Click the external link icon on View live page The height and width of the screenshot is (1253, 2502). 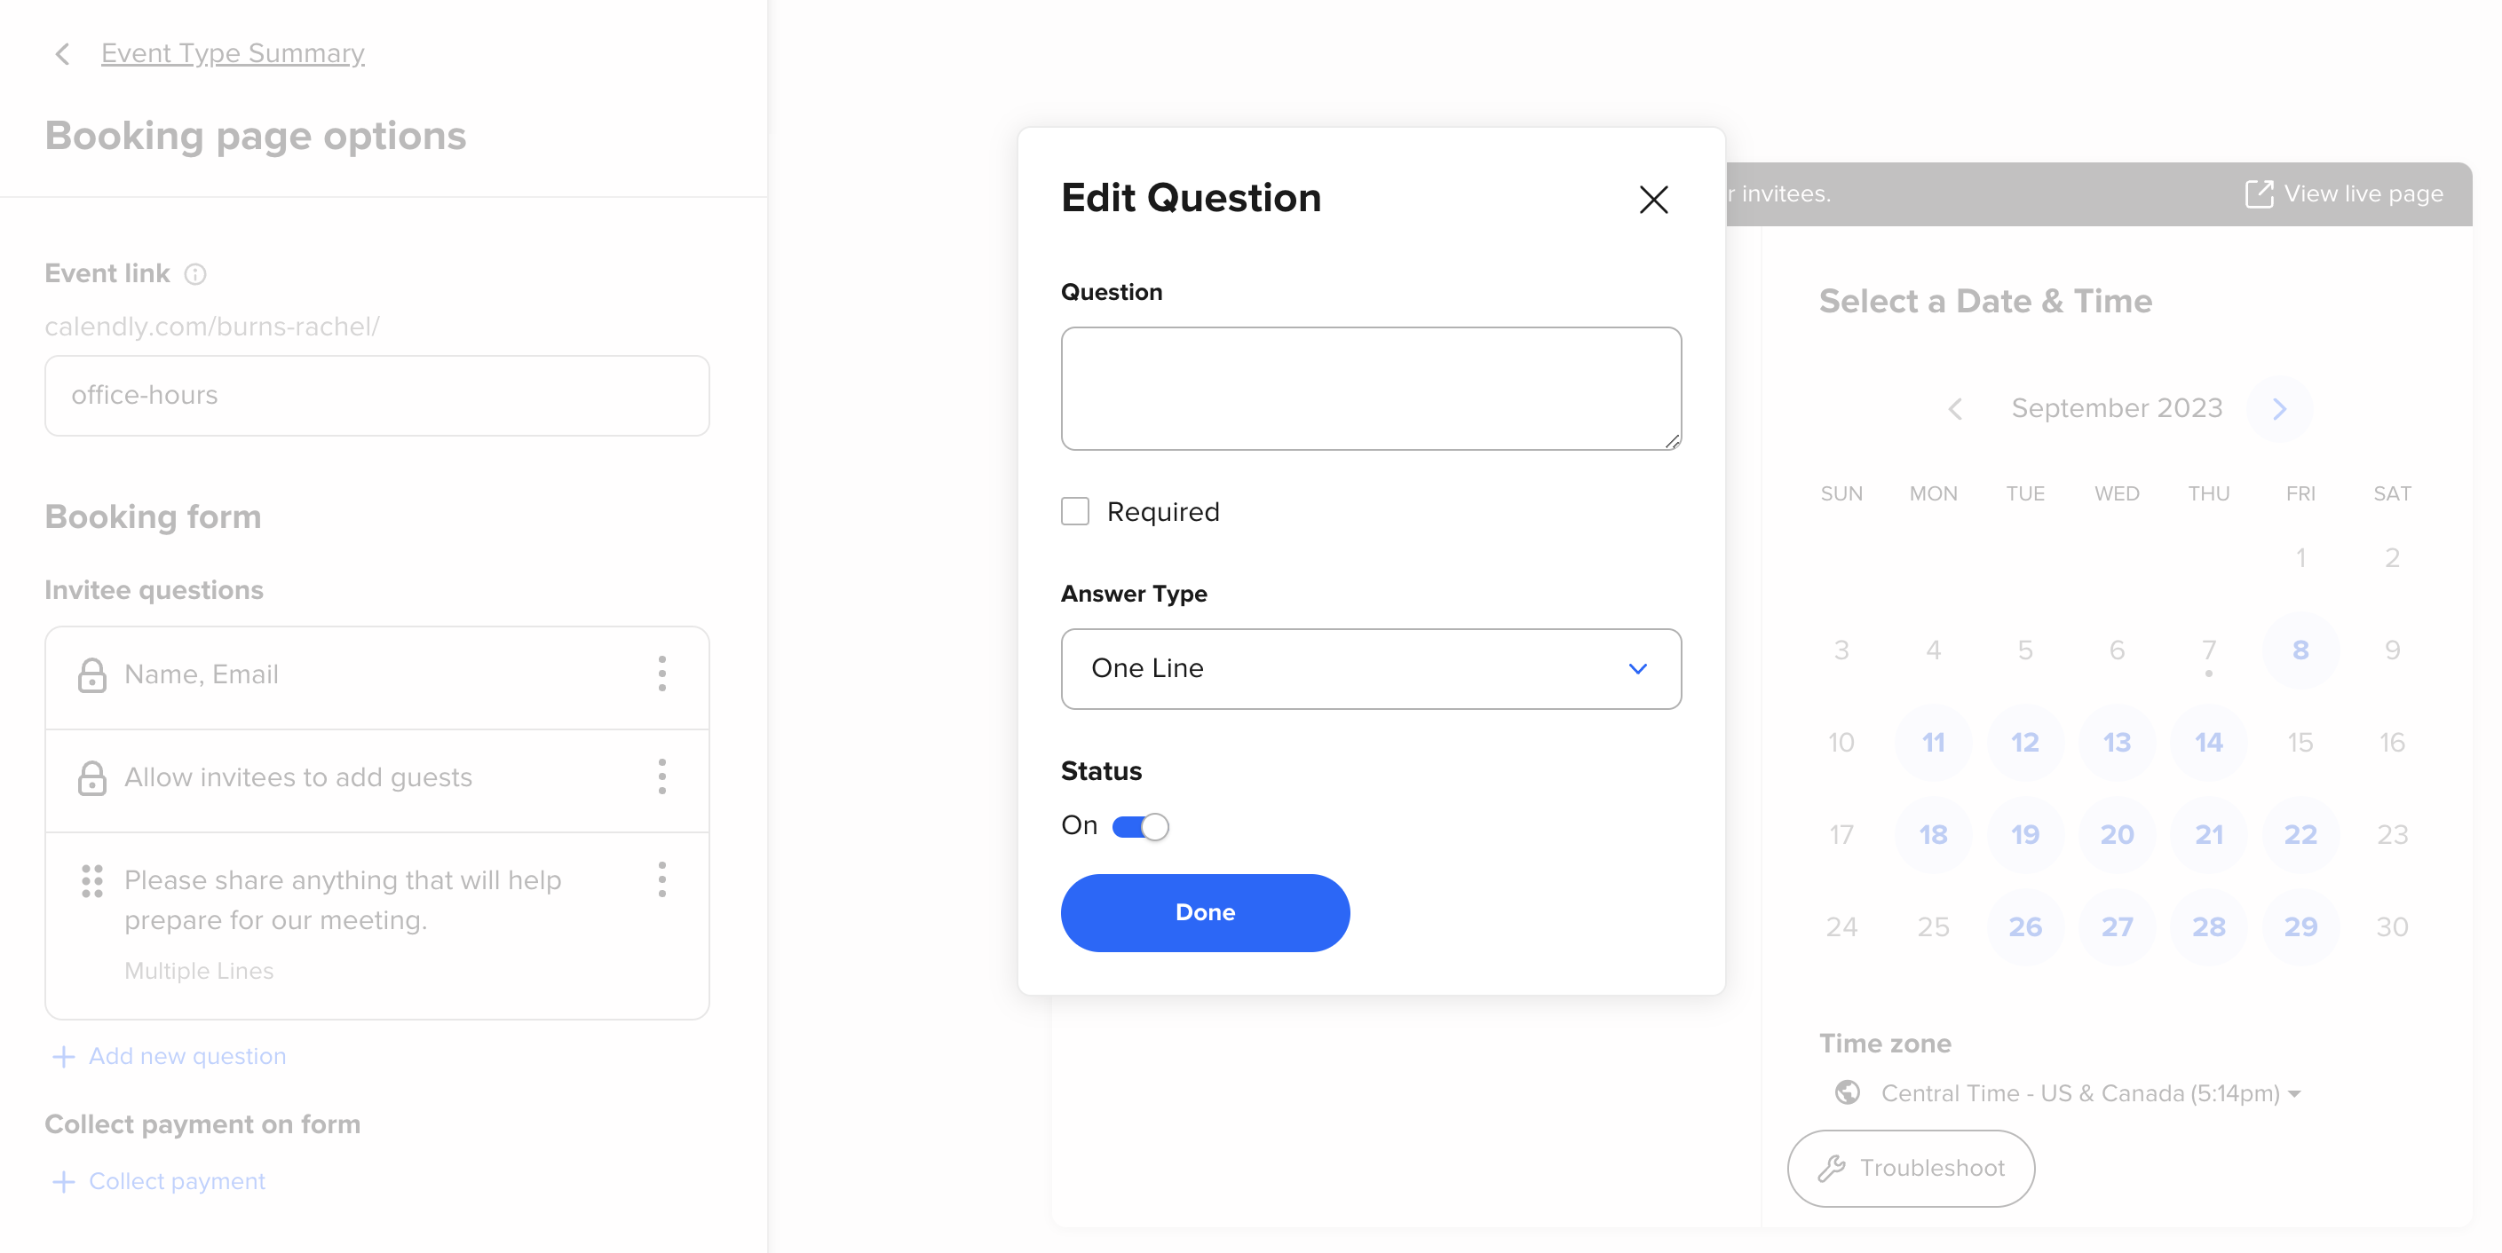click(2261, 193)
